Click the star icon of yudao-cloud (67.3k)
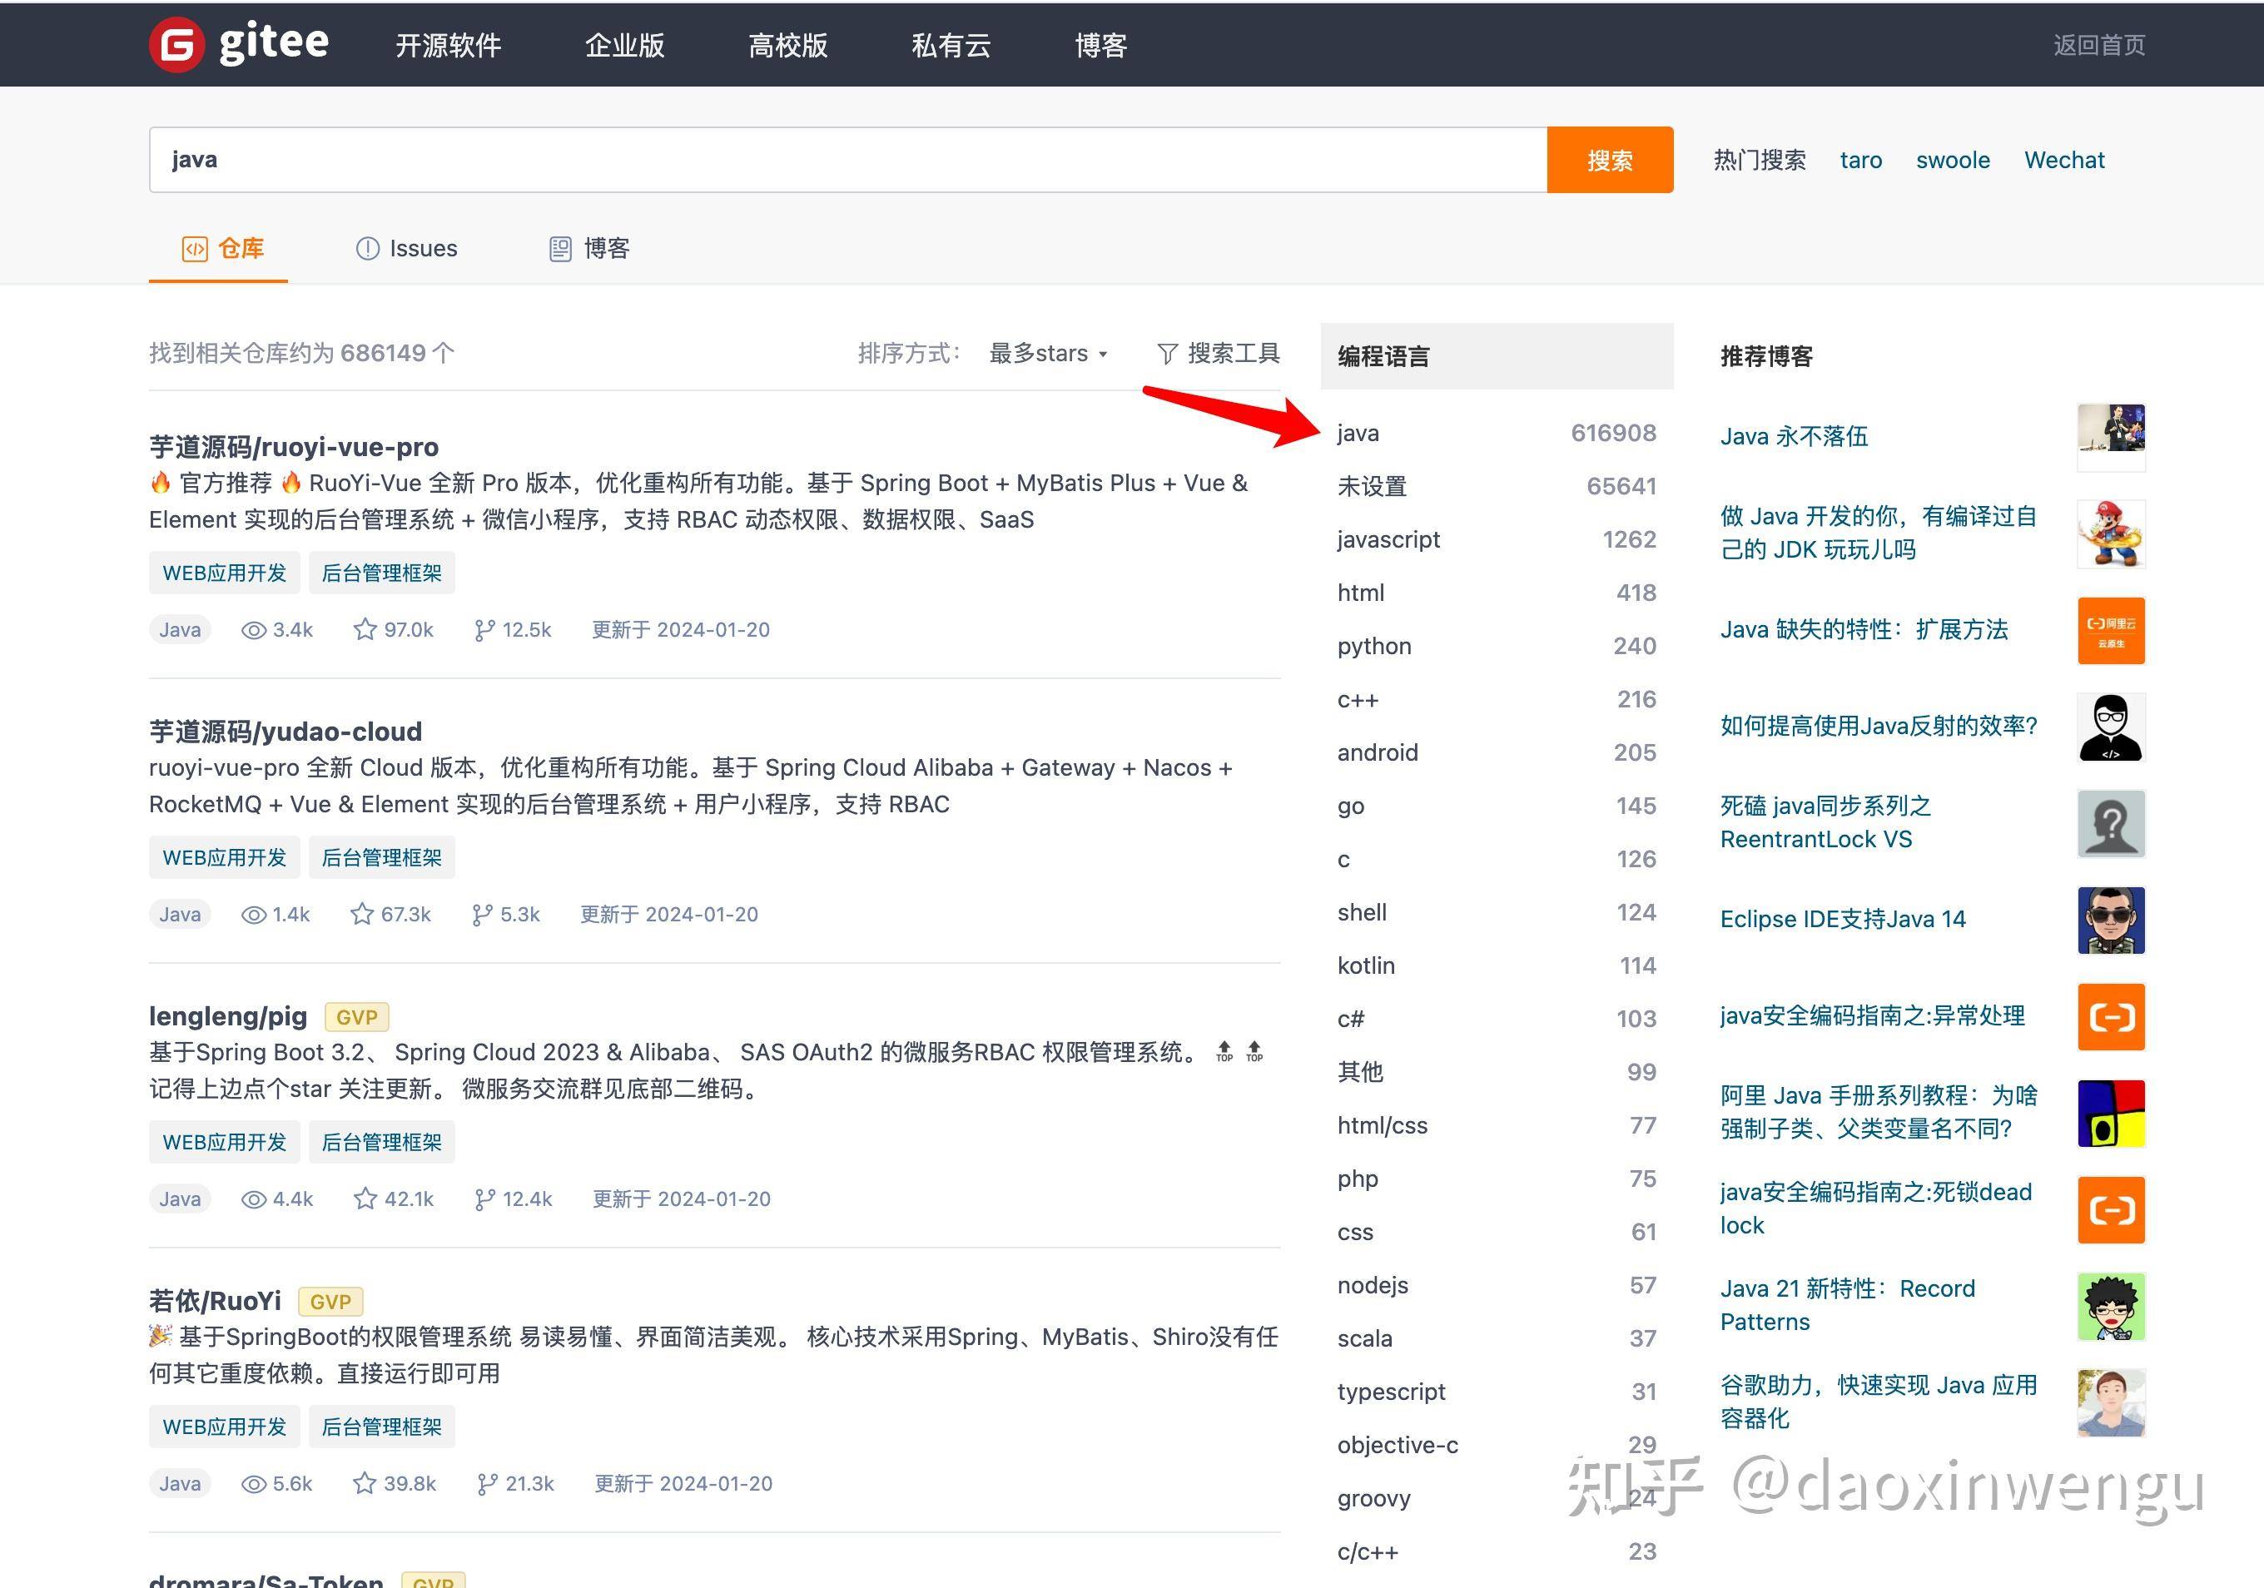Viewport: 2264px width, 1588px height. 362,914
